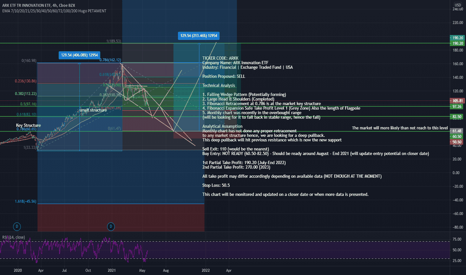The height and width of the screenshot is (275, 466).
Task: Click the 0.786(60.65) Fibonacci level label
Action: coord(26,129)
